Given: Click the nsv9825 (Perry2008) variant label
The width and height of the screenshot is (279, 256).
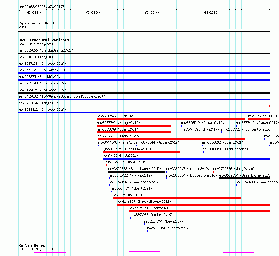Looking at the screenshot, I should 37,44.
